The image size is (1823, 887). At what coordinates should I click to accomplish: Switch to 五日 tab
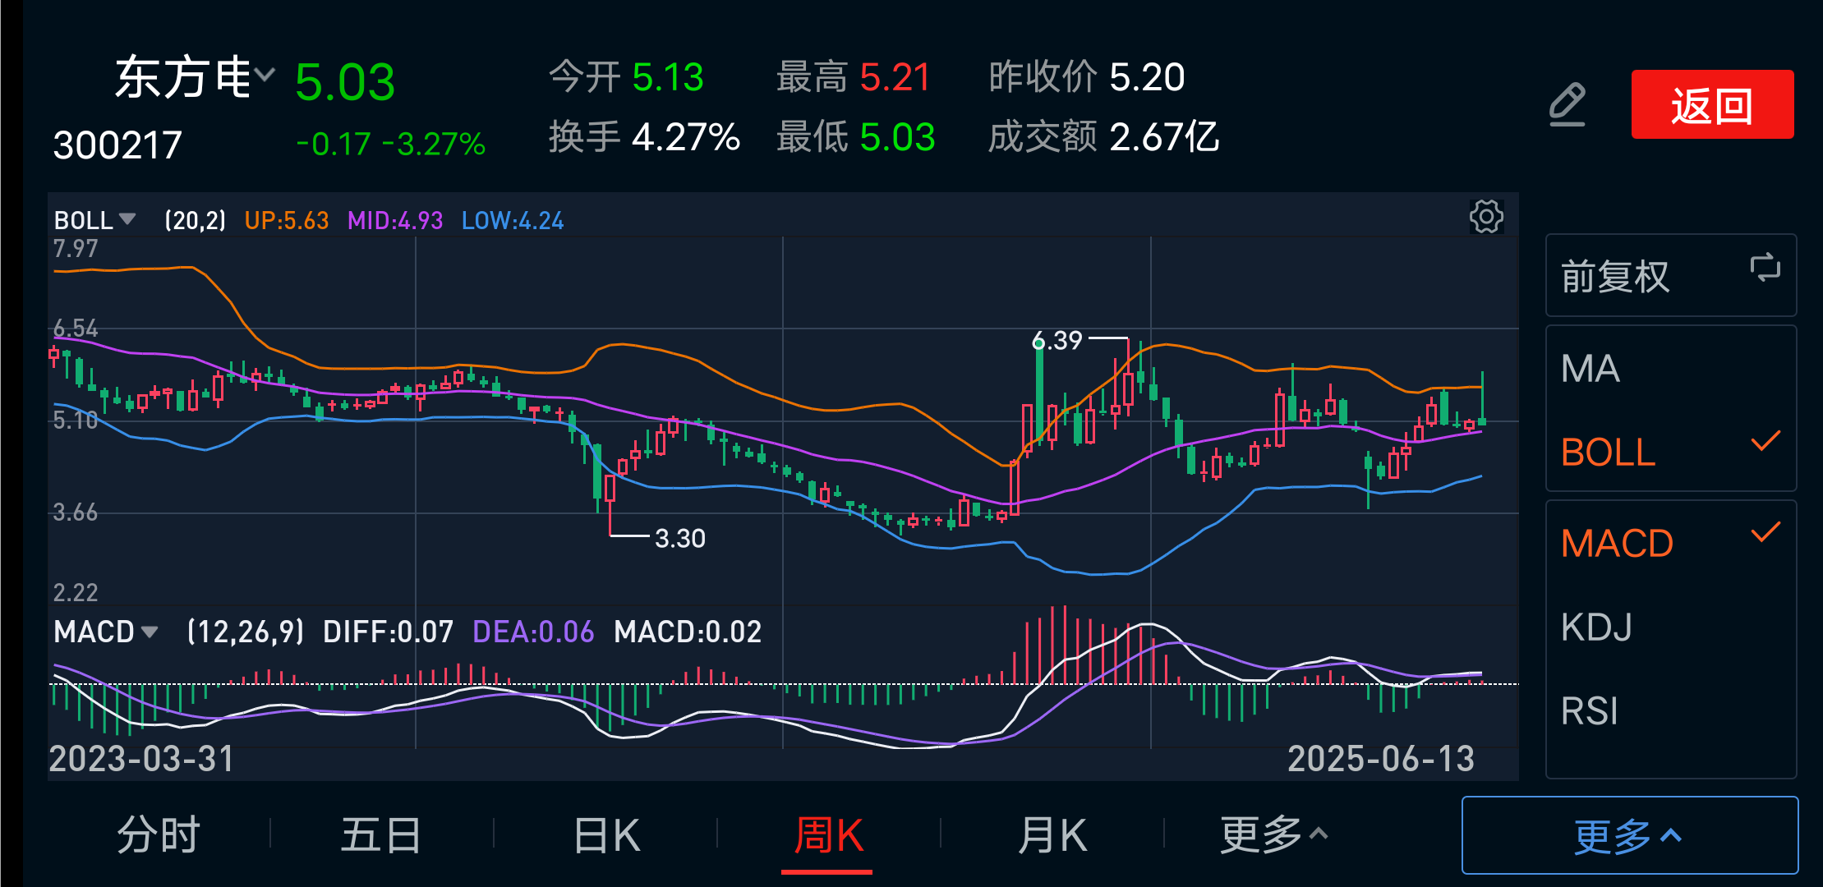click(x=381, y=835)
